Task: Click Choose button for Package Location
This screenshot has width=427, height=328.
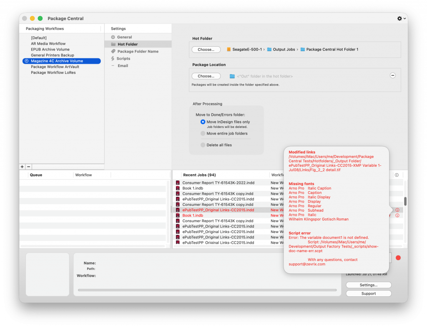Action: 206,76
